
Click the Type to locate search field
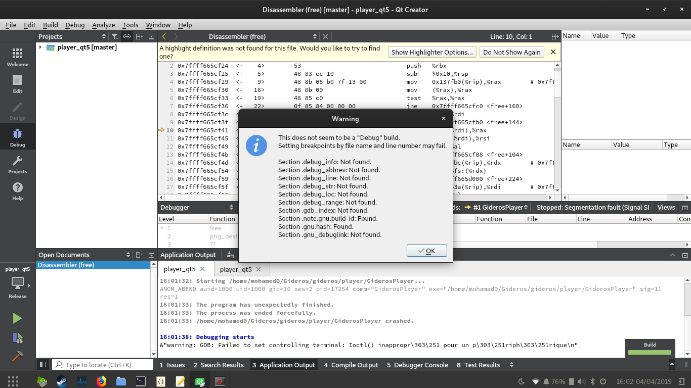(101, 365)
